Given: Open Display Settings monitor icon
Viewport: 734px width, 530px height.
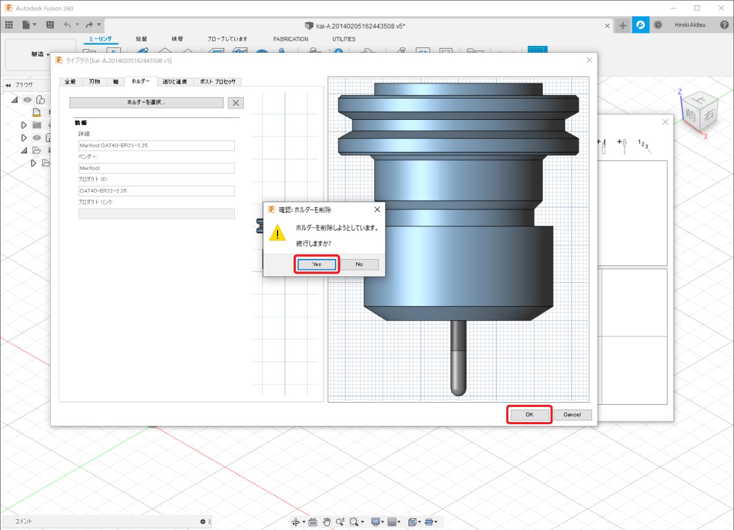Looking at the screenshot, I should coord(375,522).
